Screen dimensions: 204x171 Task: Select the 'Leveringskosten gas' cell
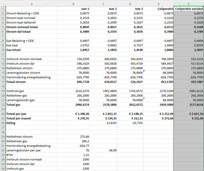pyautogui.click(x=31, y=100)
